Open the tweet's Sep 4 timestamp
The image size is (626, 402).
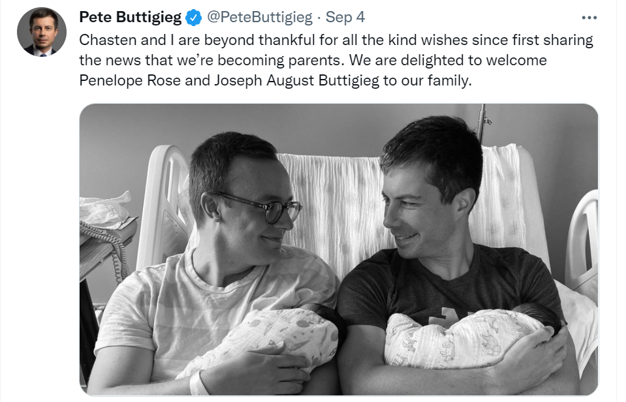coord(345,18)
